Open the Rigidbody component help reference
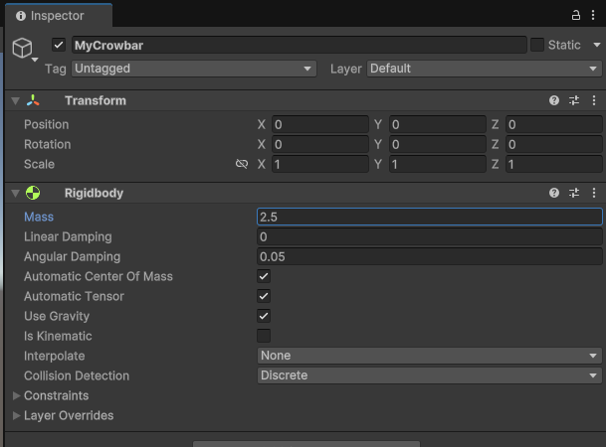 pos(554,193)
